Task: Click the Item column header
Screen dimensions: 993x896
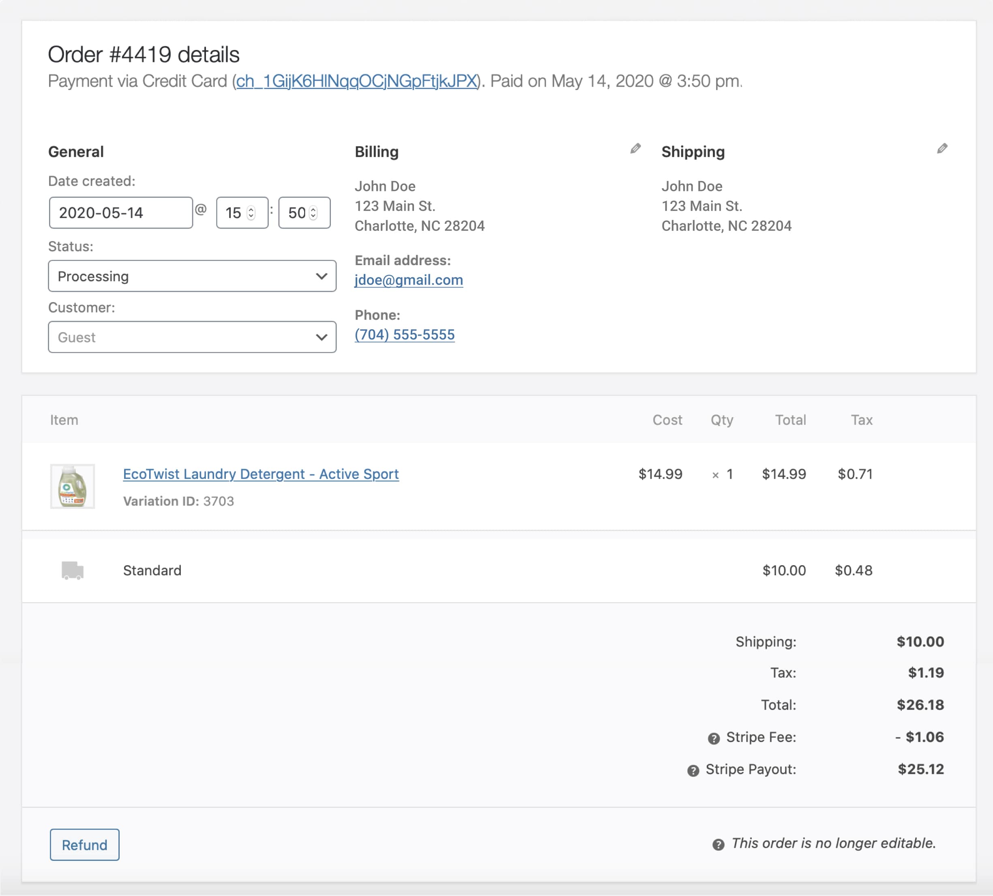Action: [x=64, y=420]
